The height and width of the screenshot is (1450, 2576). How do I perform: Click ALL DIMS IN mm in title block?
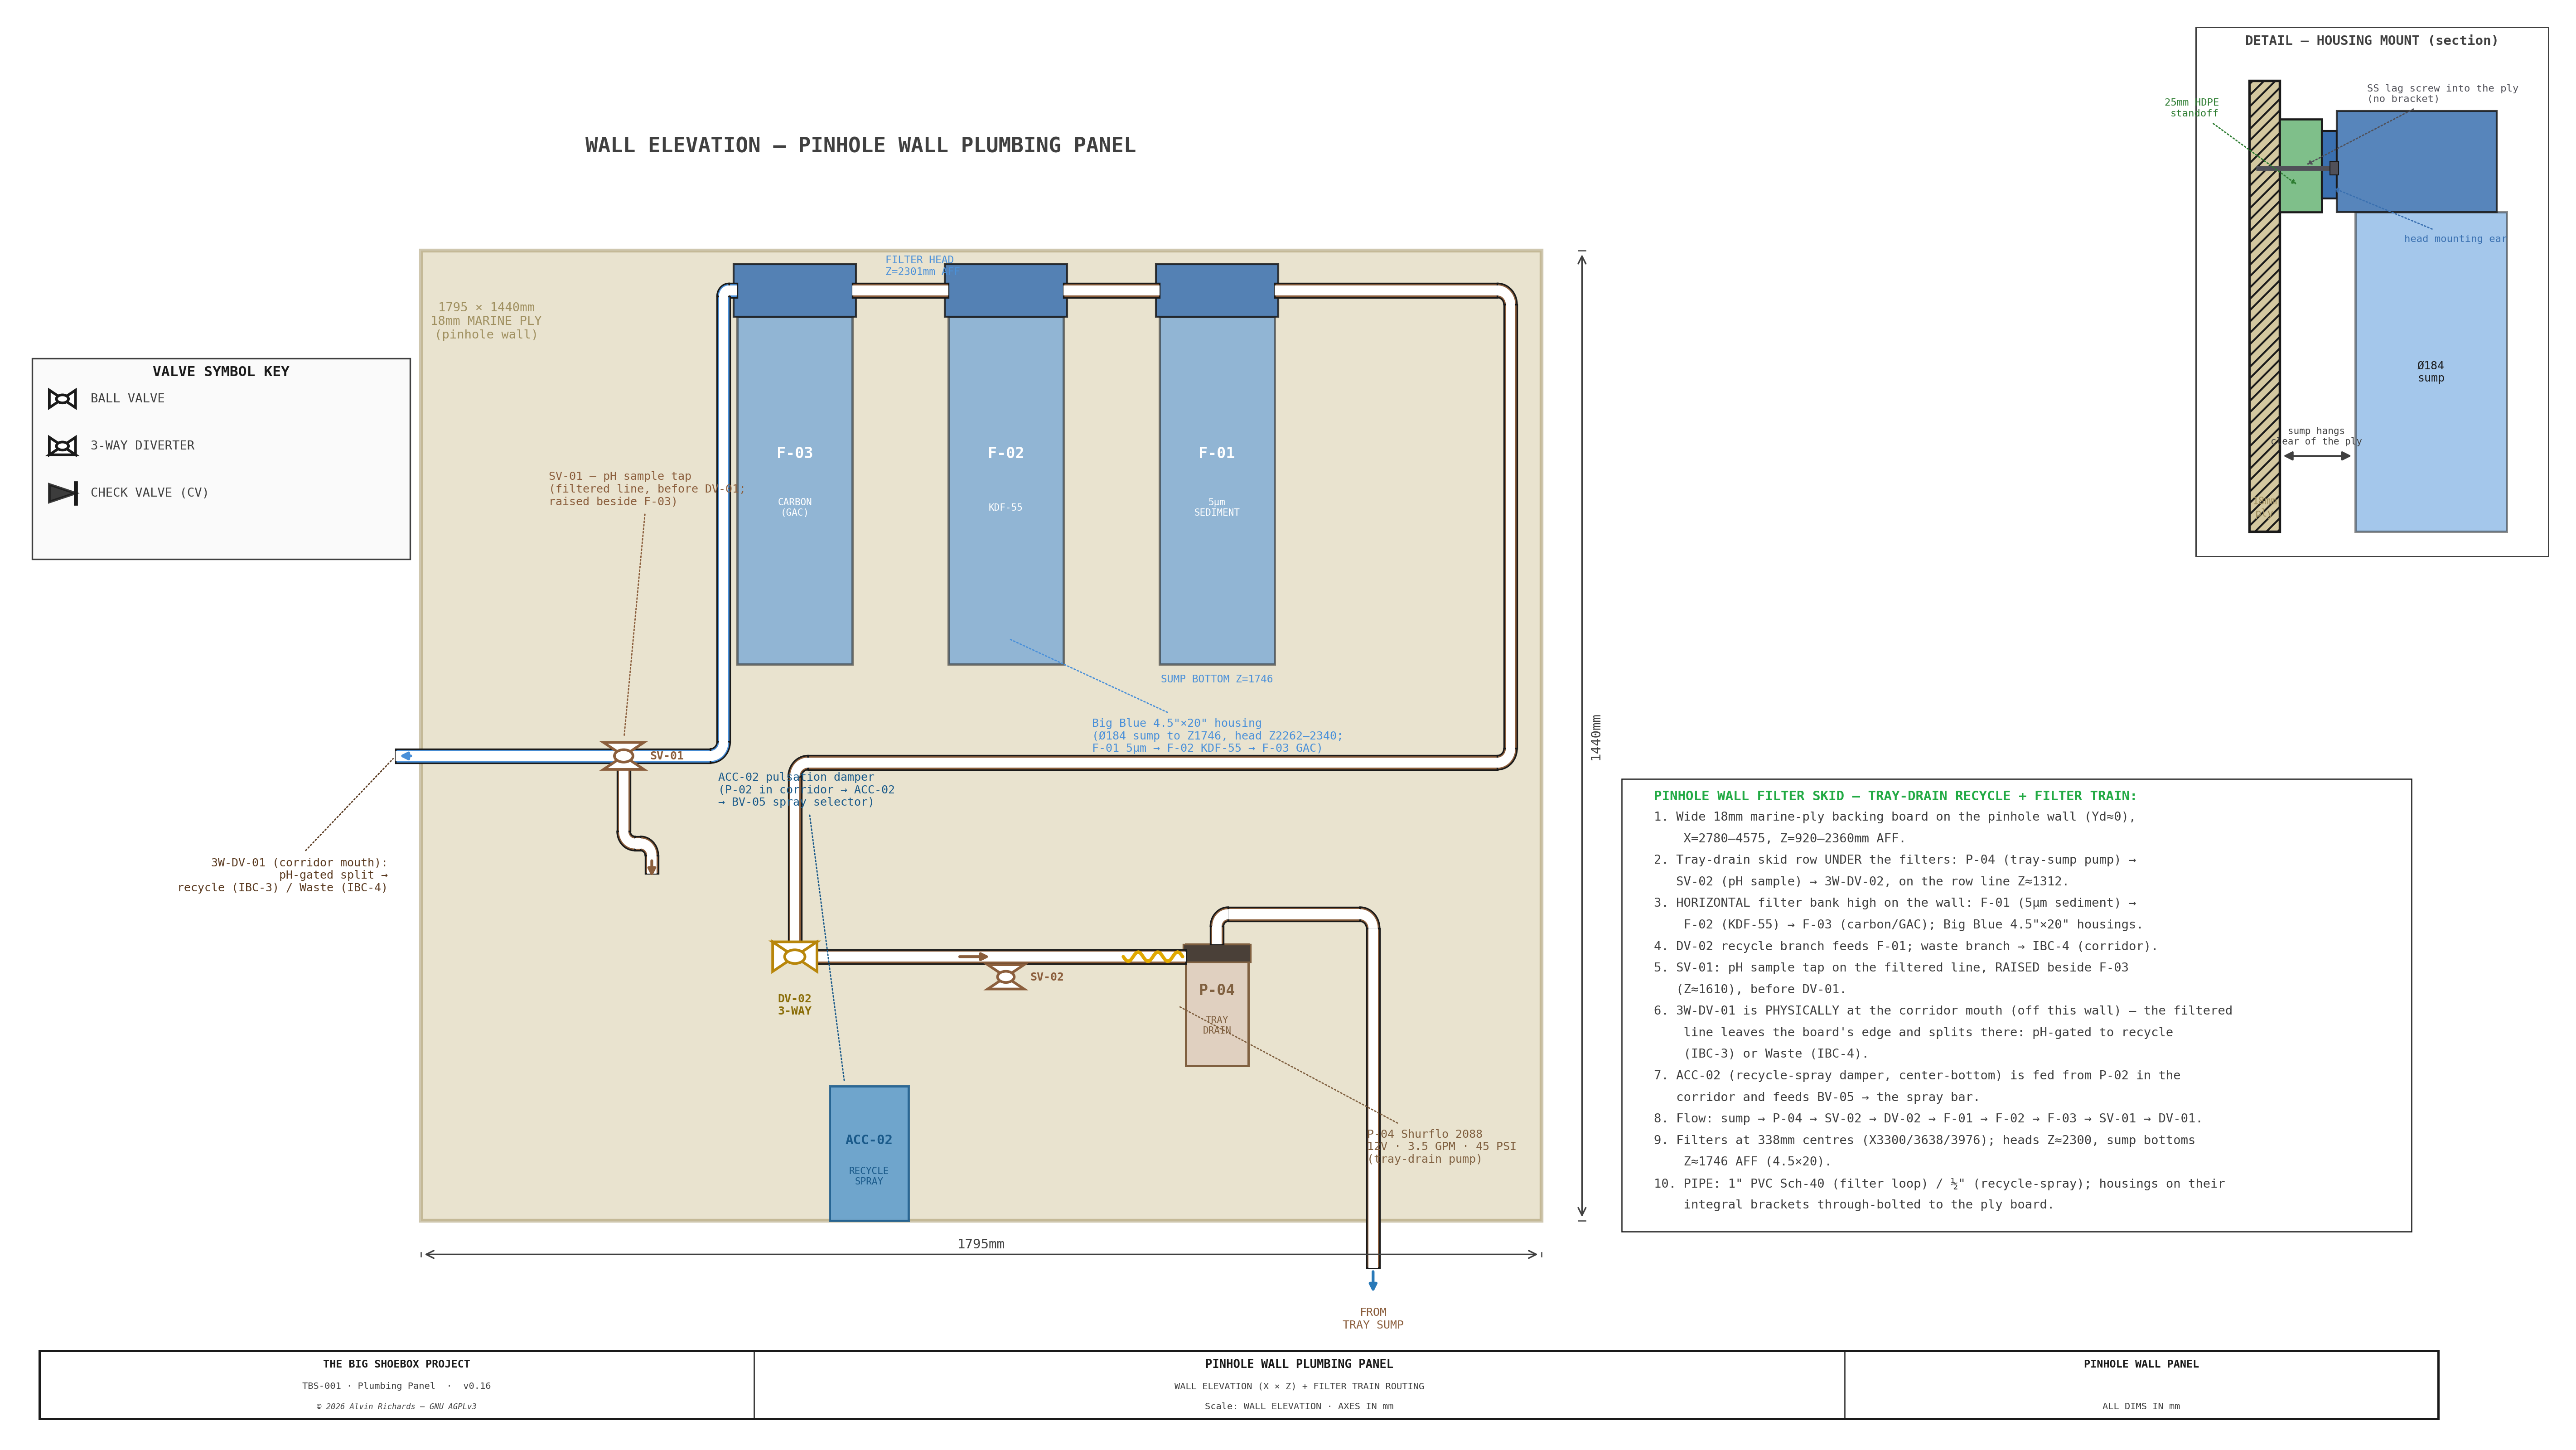click(x=2141, y=1406)
